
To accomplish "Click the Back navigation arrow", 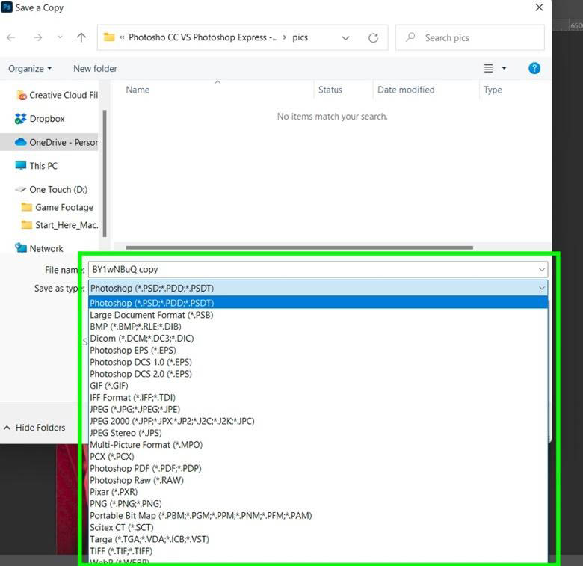I will (x=11, y=37).
